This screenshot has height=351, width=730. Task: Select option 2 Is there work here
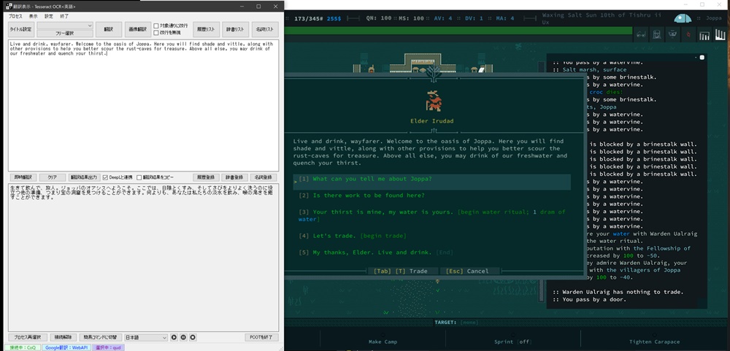click(362, 195)
